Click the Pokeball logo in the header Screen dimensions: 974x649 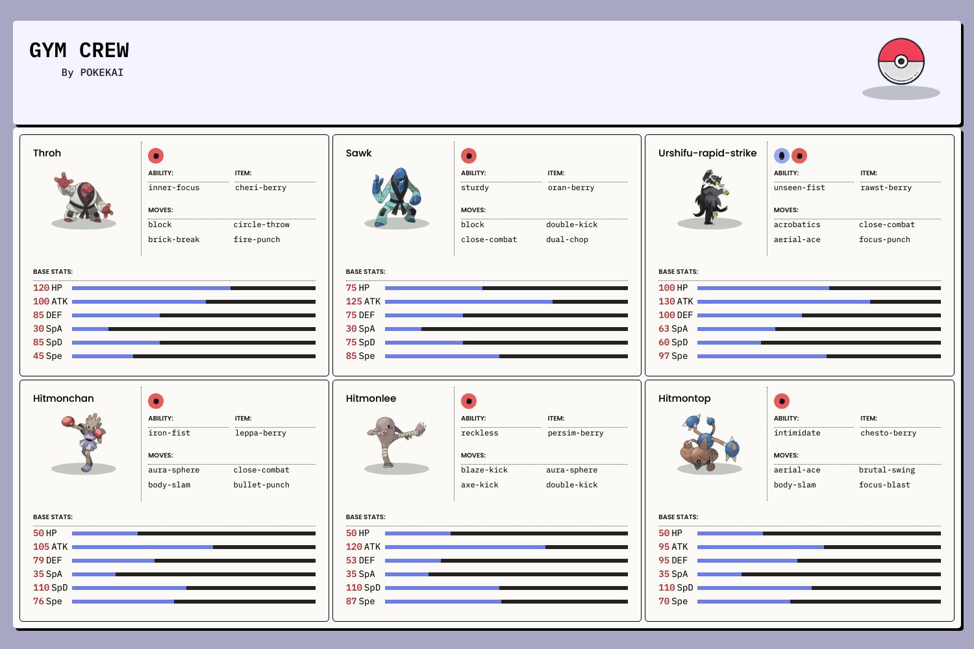point(901,62)
